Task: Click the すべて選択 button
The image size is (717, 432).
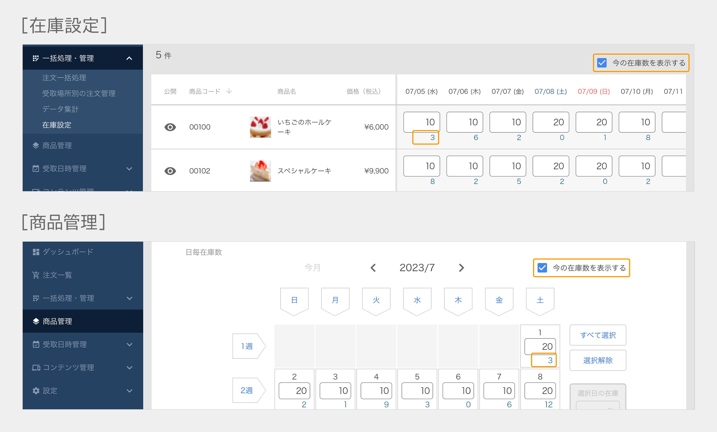Action: [x=597, y=335]
